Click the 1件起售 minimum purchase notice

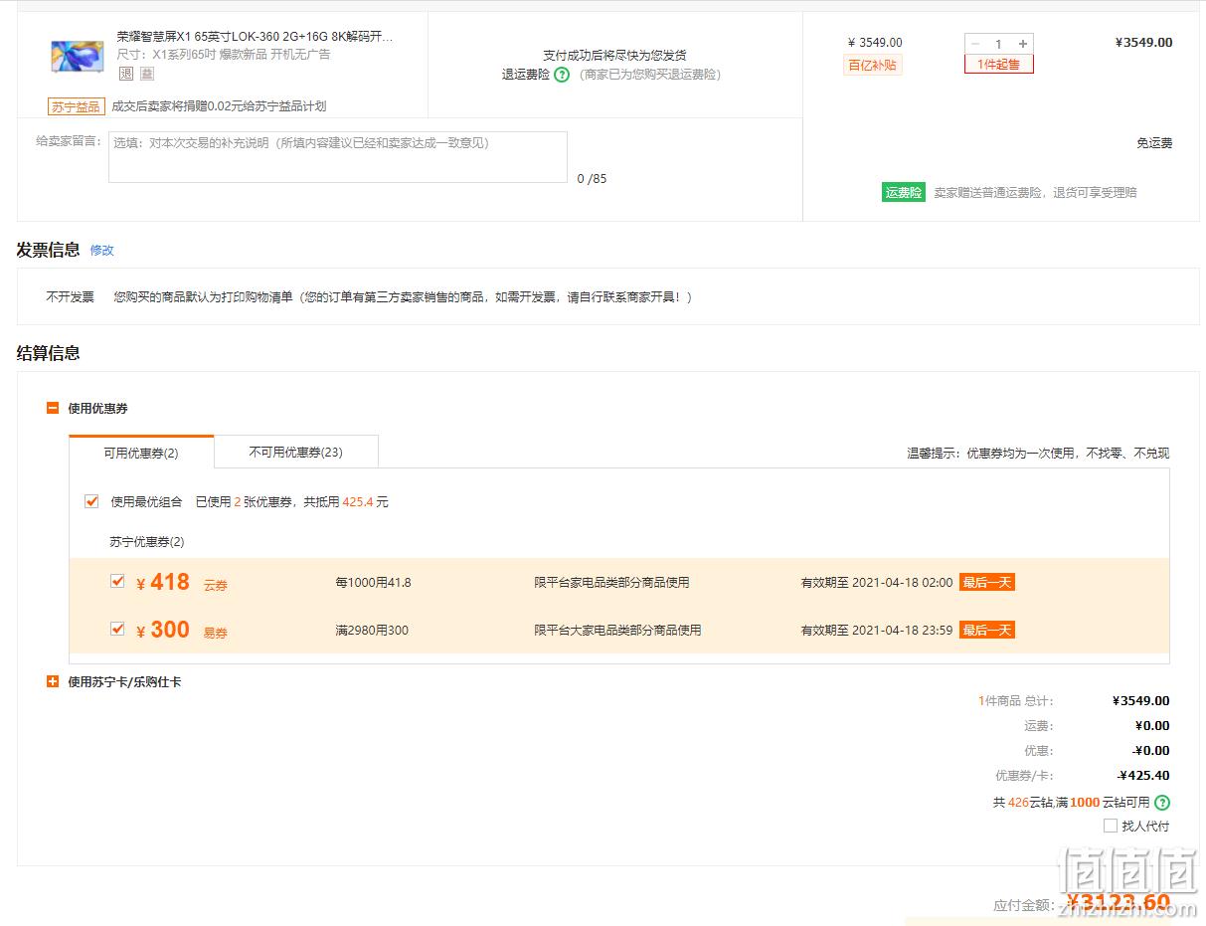[x=999, y=65]
